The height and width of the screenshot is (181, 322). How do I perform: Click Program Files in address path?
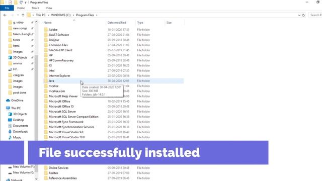[x=85, y=15]
